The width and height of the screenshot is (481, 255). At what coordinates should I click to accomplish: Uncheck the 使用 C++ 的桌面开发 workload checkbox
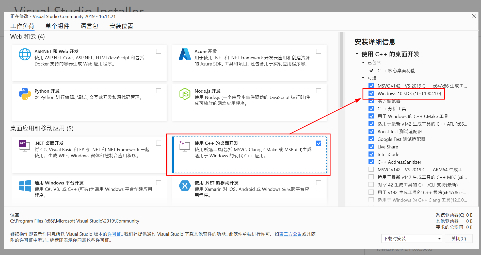318,143
